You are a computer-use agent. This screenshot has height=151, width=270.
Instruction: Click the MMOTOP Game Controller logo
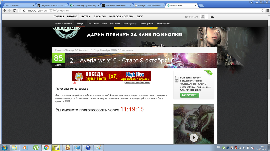tap(67, 33)
